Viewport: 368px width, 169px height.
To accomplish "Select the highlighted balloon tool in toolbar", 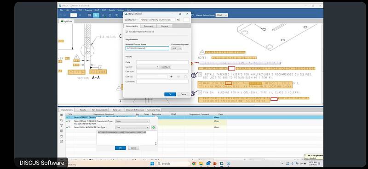I will [x=96, y=15].
